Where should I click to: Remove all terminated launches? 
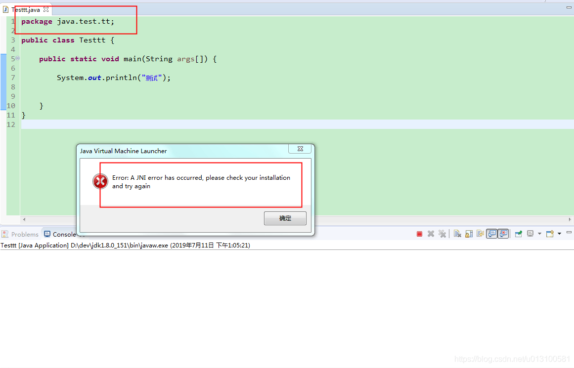coord(442,234)
